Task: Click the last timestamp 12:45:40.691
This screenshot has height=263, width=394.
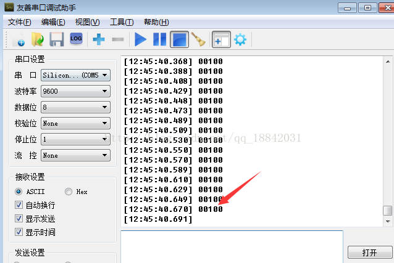Action: tap(158, 219)
